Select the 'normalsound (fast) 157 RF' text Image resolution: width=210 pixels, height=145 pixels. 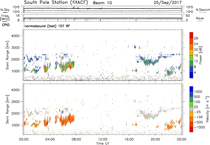(x=47, y=26)
